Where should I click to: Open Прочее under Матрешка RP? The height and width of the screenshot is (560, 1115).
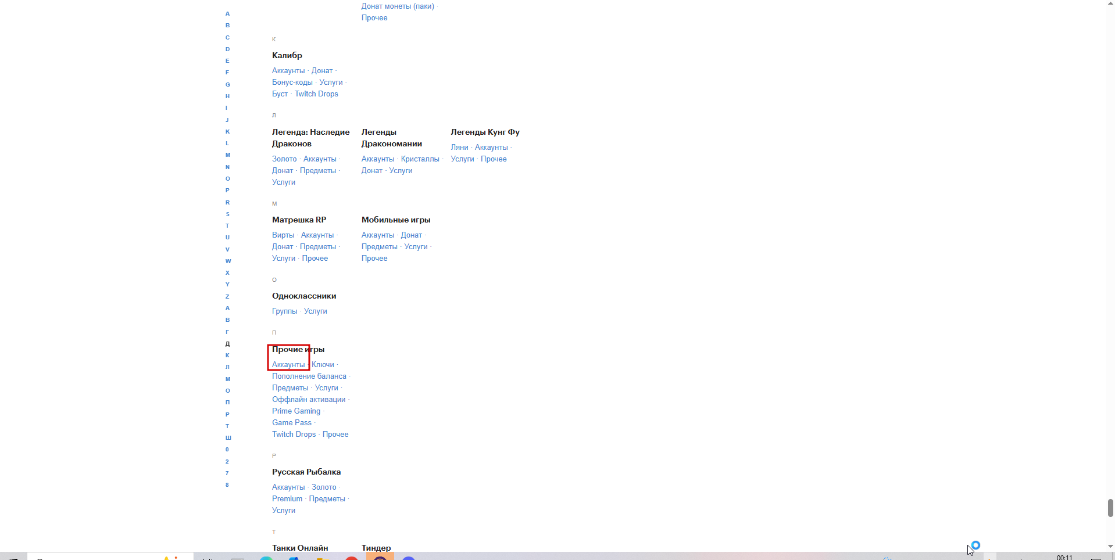coord(315,259)
